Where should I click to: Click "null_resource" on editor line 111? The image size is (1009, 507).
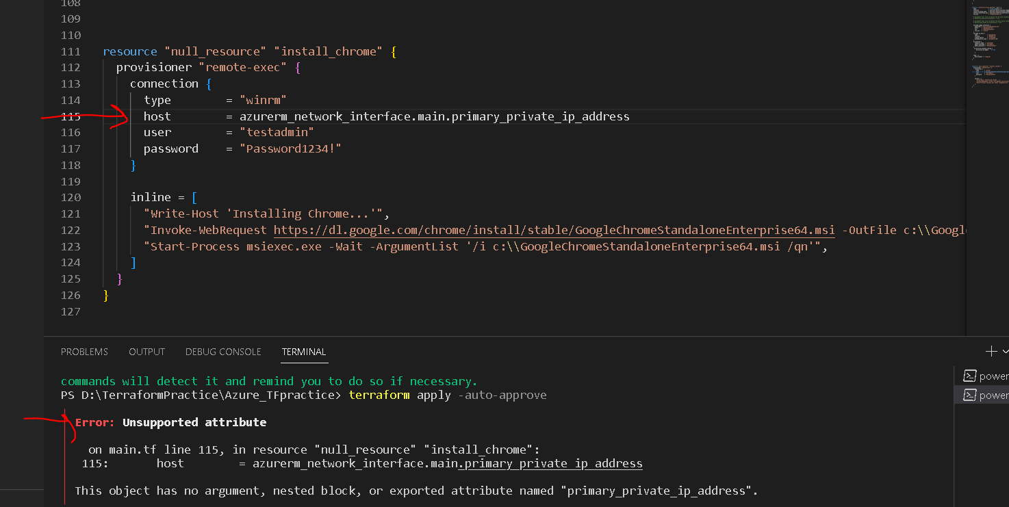[x=216, y=51]
